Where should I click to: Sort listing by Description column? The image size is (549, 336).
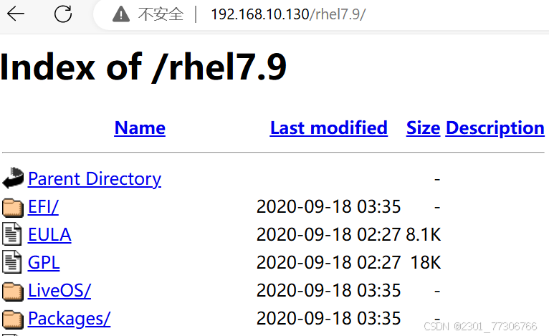tap(495, 128)
